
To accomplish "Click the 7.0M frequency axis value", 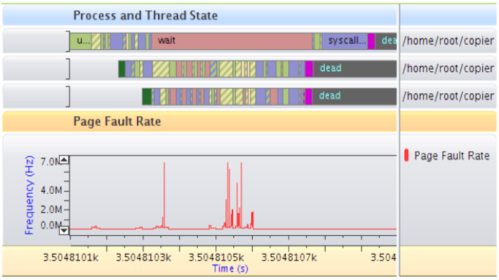I will pos(50,162).
